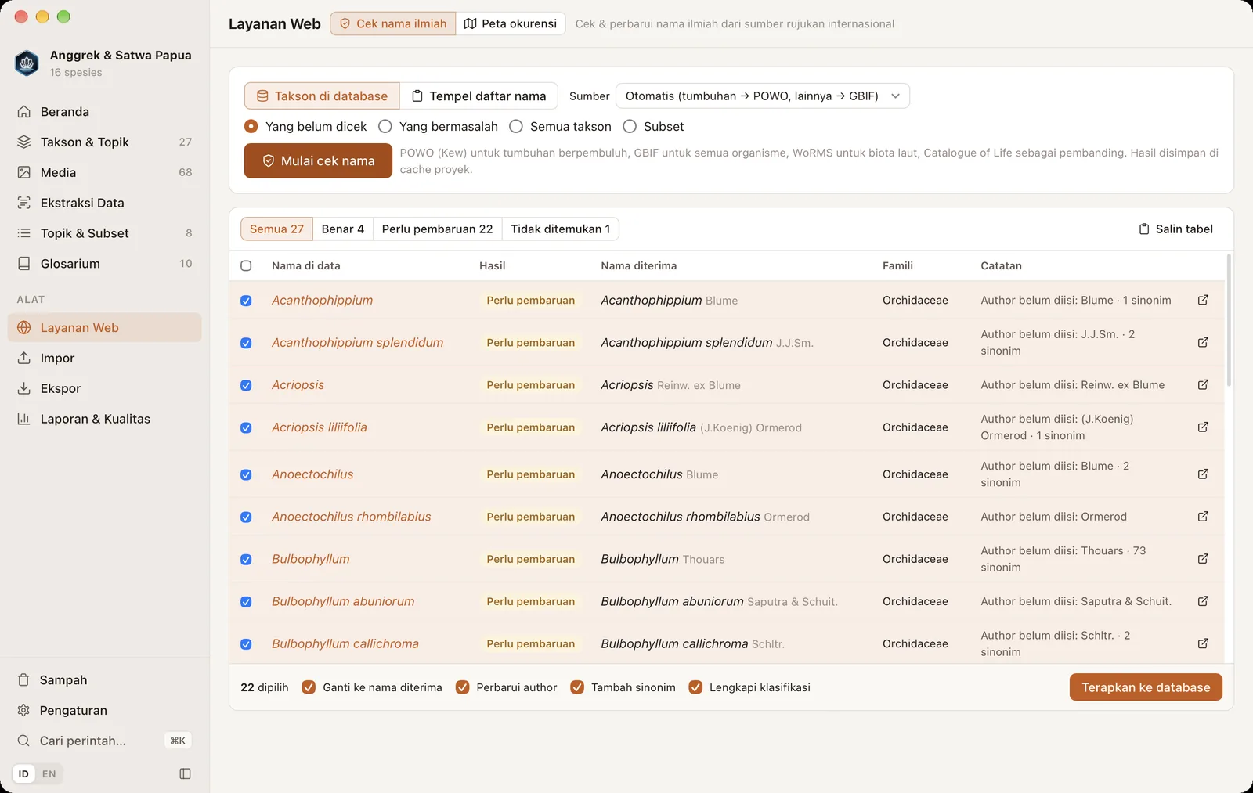Open Ekstraksi Data section
The height and width of the screenshot is (793, 1253).
point(104,203)
